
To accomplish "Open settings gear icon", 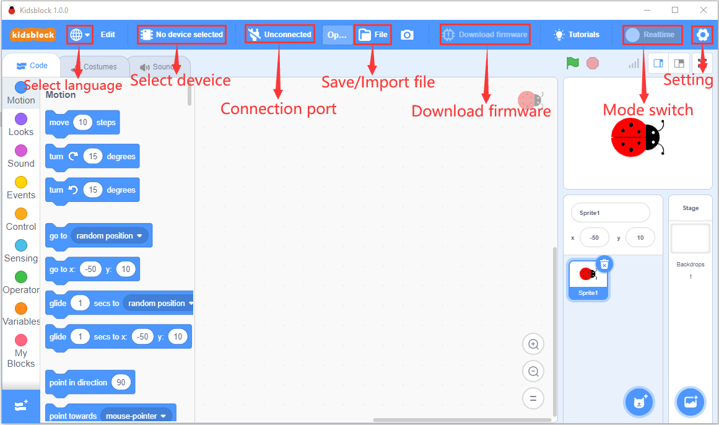I will (x=702, y=35).
